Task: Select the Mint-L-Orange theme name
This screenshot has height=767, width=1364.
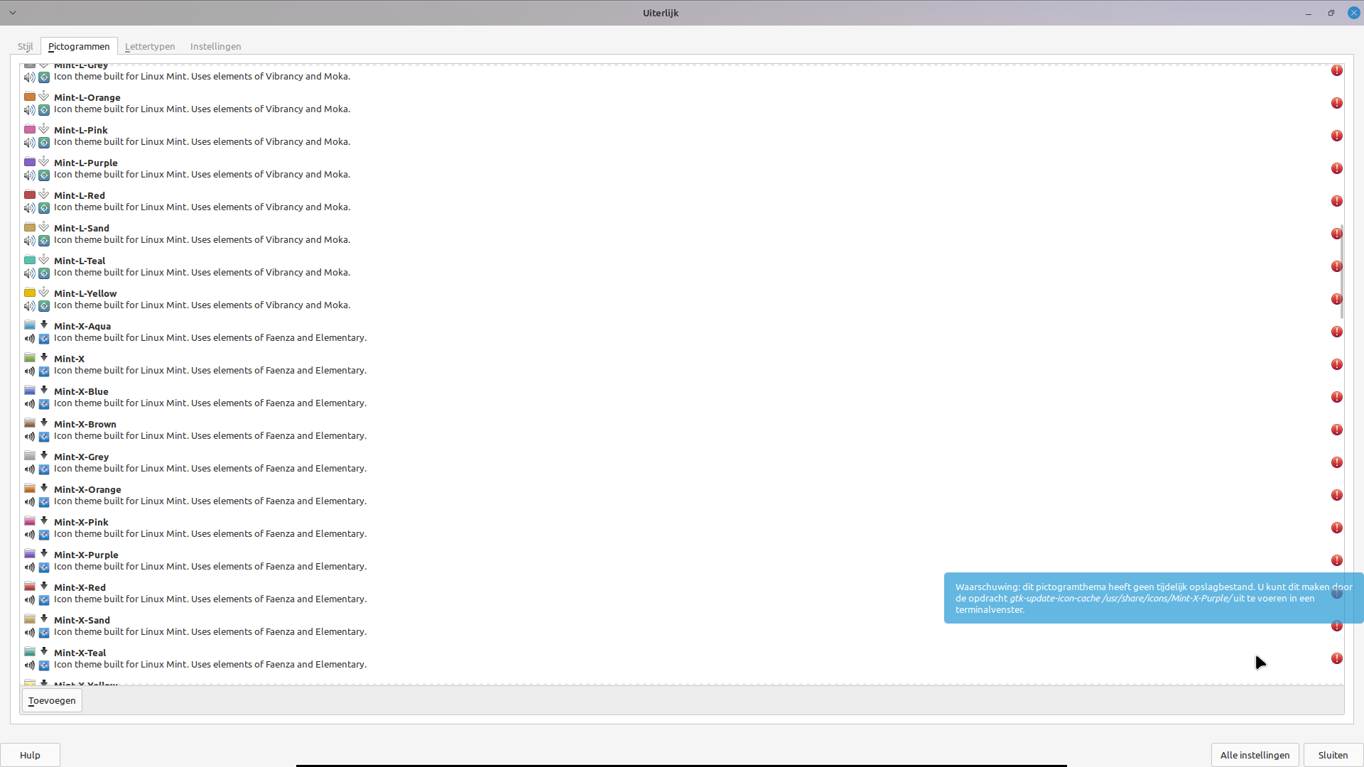Action: coord(87,97)
